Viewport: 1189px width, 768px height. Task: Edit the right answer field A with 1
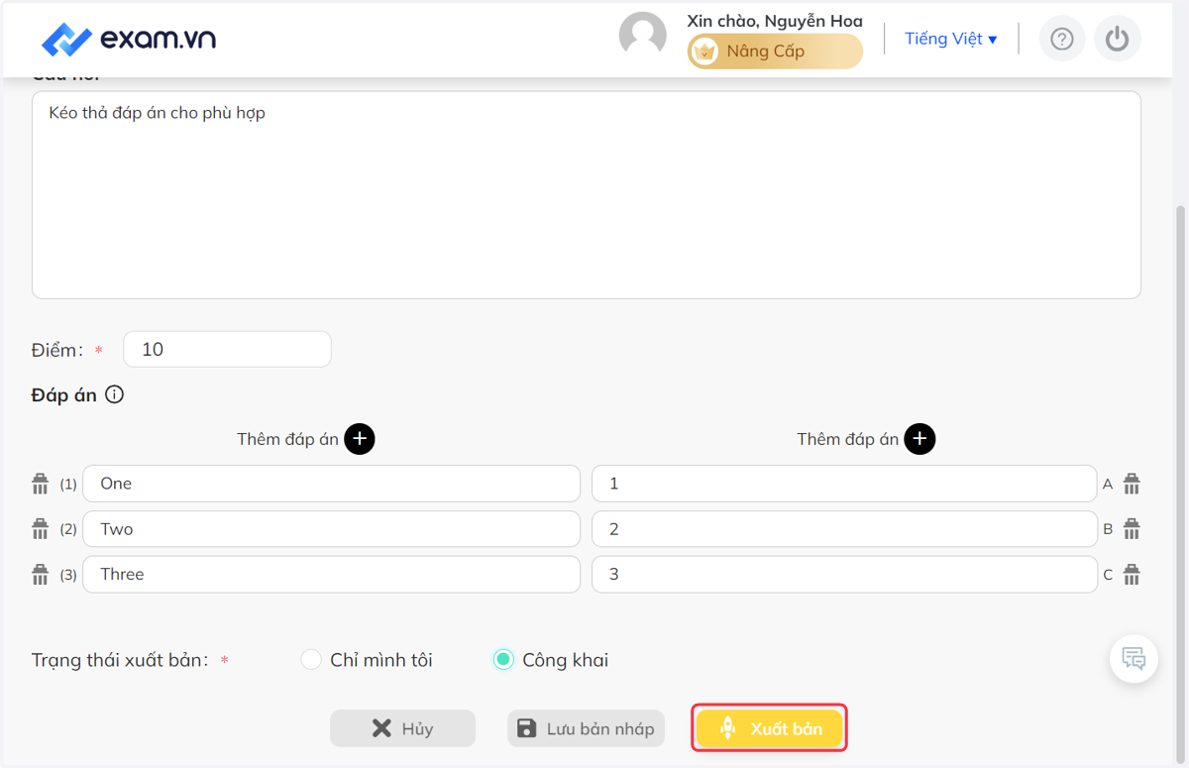coord(844,484)
